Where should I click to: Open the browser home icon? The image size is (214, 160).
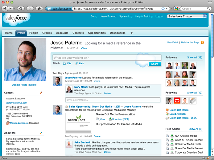pyautogui.click(x=39, y=9)
